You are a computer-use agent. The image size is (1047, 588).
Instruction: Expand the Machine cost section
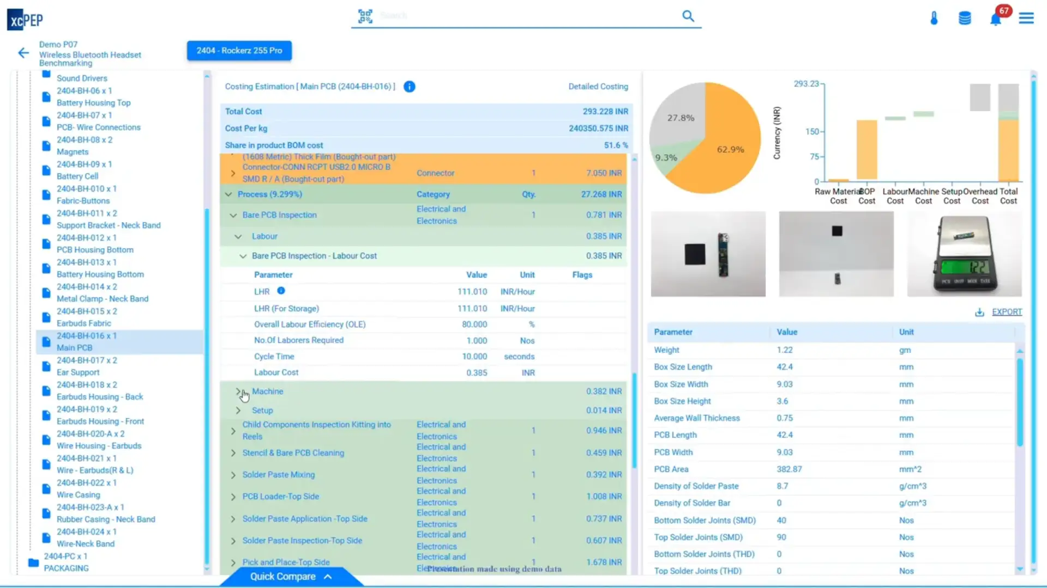click(x=238, y=391)
